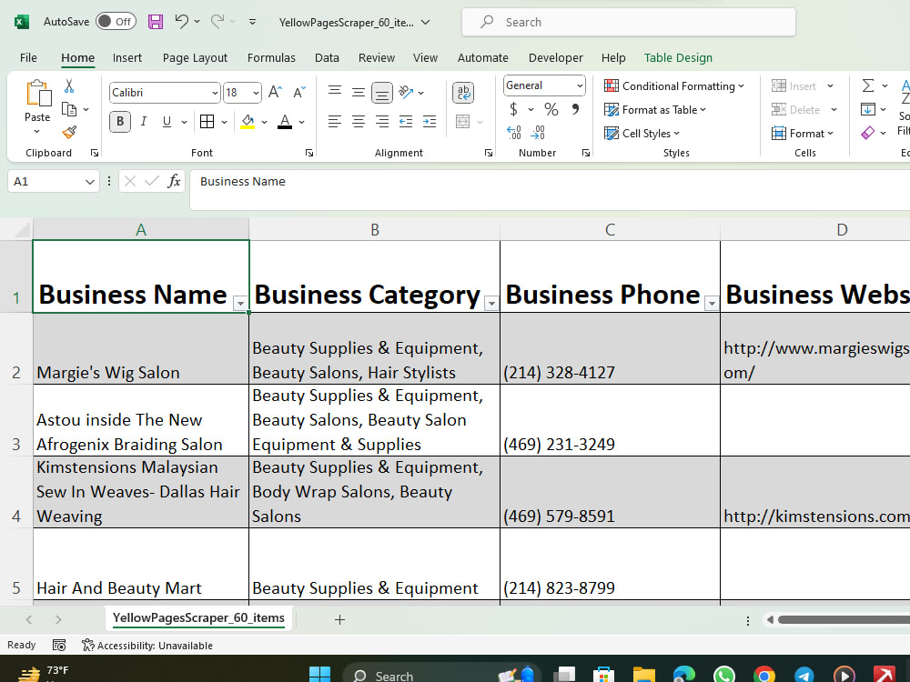Click the Insert Function fx icon
The width and height of the screenshot is (910, 682).
[174, 181]
